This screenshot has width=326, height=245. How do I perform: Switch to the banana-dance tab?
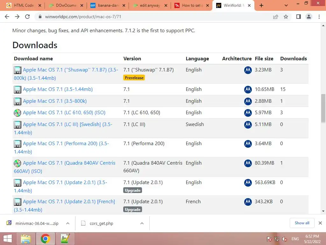click(108, 5)
